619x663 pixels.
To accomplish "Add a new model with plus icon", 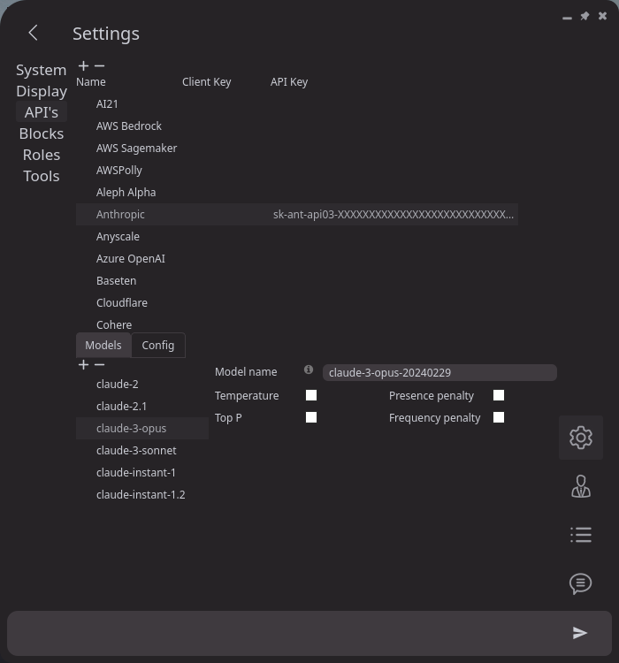I will coord(84,364).
